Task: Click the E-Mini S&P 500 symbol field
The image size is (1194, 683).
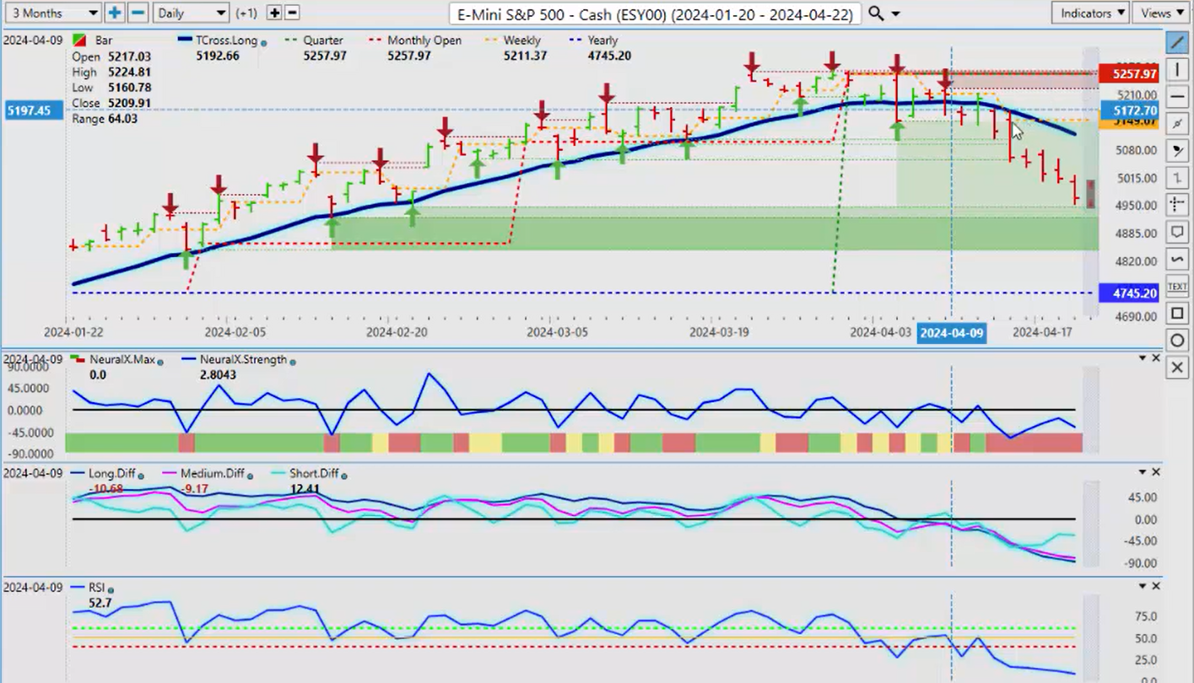Action: click(656, 13)
